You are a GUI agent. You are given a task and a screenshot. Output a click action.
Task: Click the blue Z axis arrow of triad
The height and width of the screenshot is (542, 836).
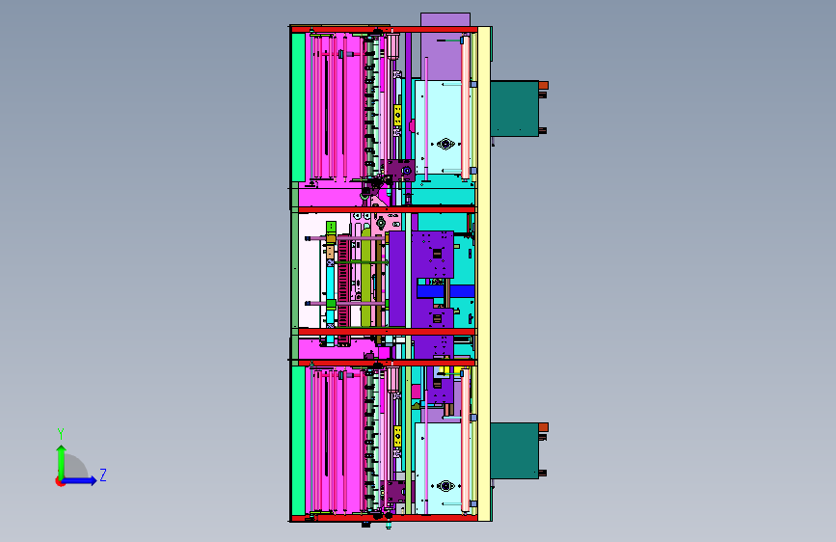point(79,480)
